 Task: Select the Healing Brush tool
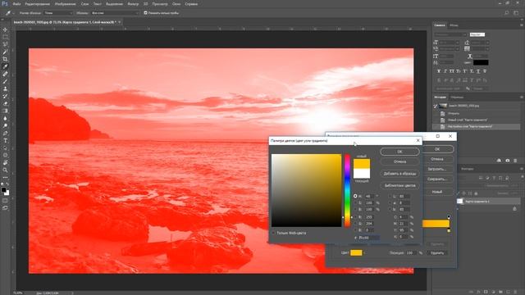coord(5,74)
